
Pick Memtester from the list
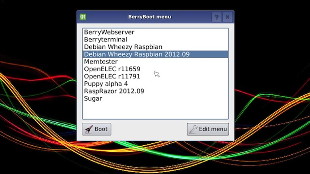156,62
